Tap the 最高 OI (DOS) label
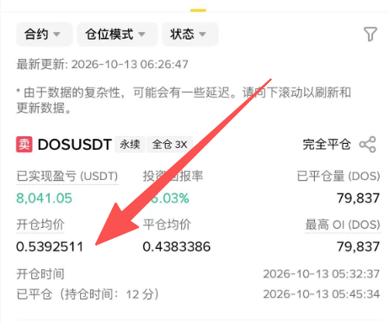Image resolution: width=389 pixels, height=323 pixels. point(343,225)
